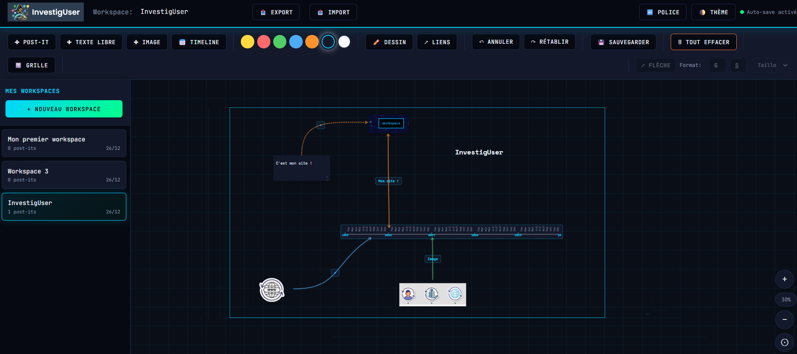
Task: Toggle the Thème light/dark mode
Action: click(x=713, y=12)
